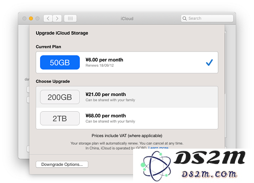Click the storage plan auto-renew notice text
This screenshot has height=183, width=254.
click(x=127, y=143)
